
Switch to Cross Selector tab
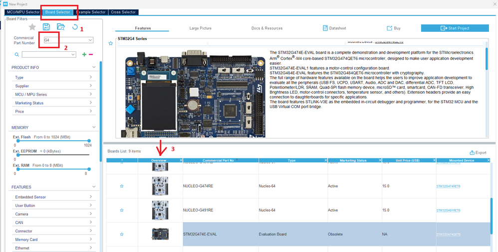(123, 12)
